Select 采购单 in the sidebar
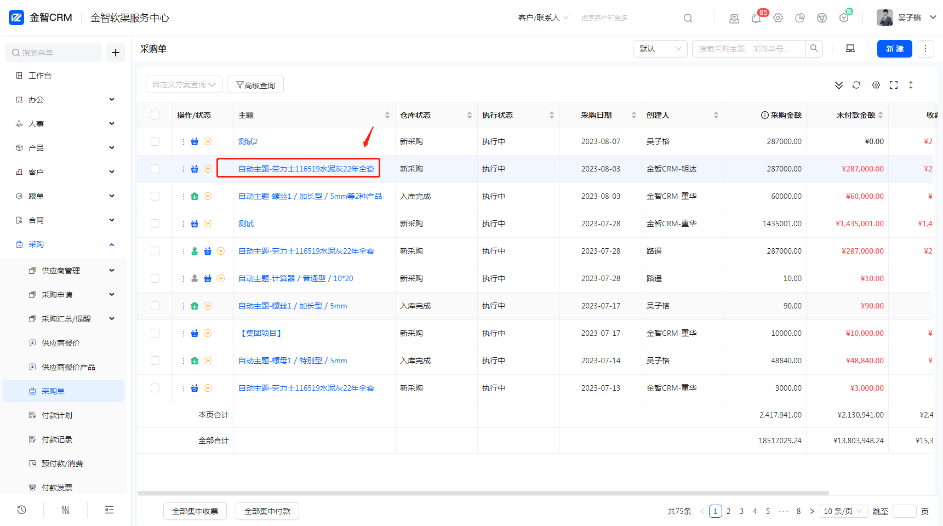The image size is (943, 526). pos(64,391)
